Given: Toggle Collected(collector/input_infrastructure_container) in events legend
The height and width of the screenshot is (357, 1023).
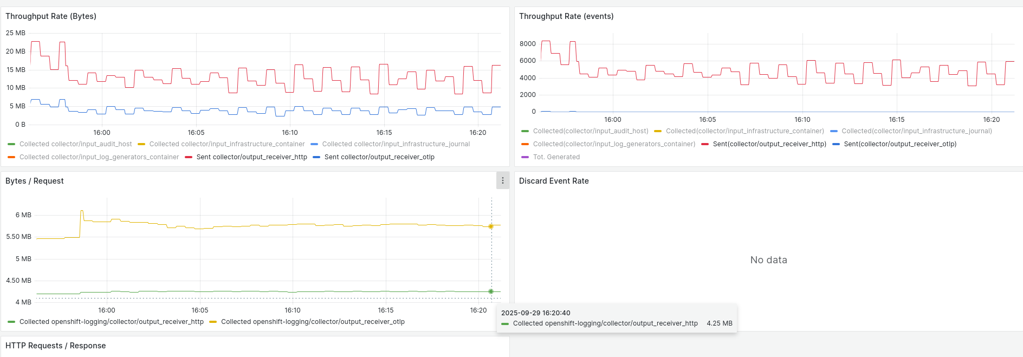Looking at the screenshot, I should pyautogui.click(x=744, y=131).
